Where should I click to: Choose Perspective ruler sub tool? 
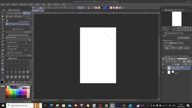coord(18,21)
